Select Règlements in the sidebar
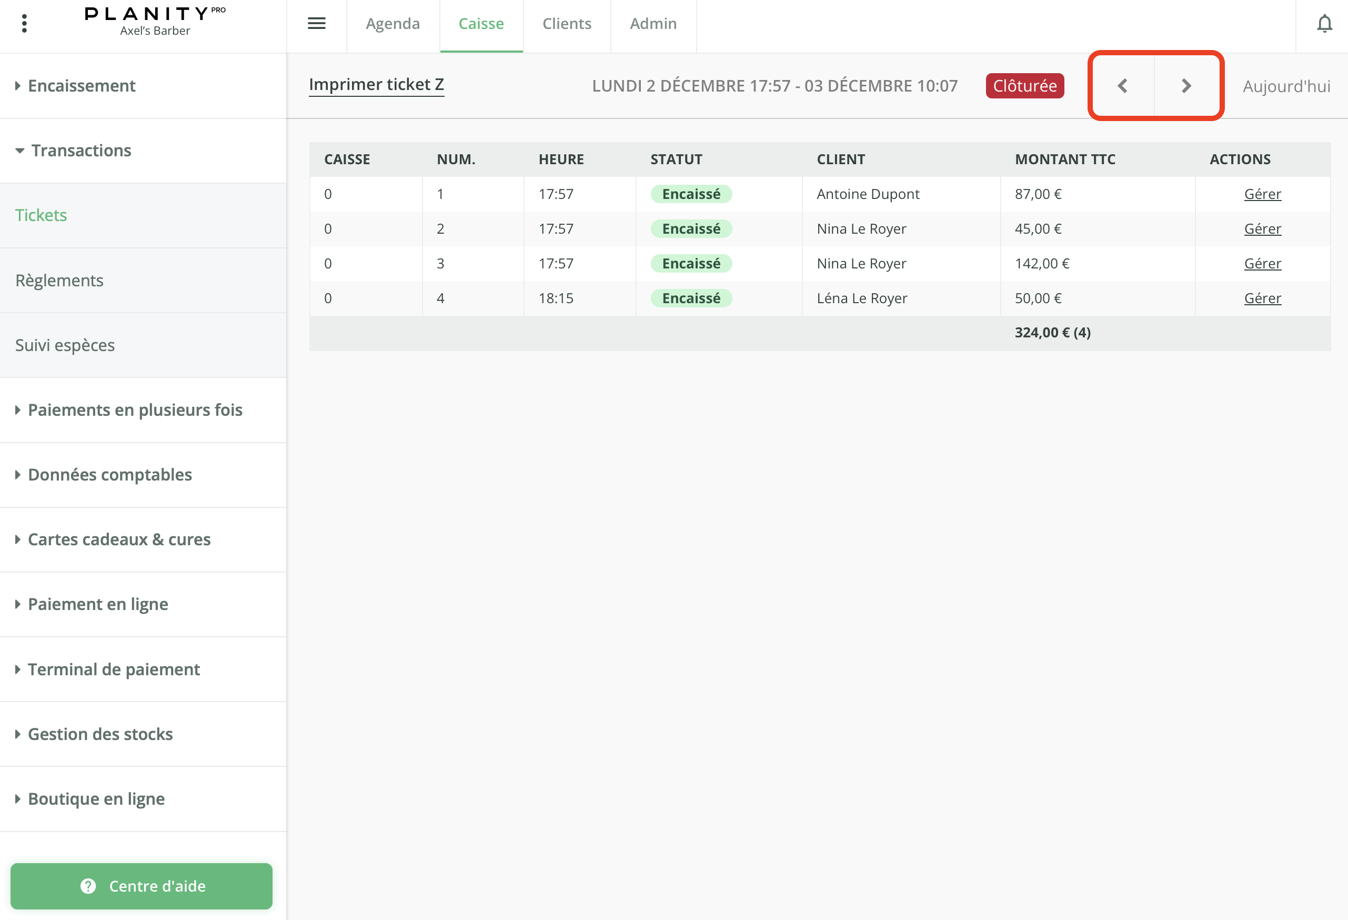 (x=59, y=280)
